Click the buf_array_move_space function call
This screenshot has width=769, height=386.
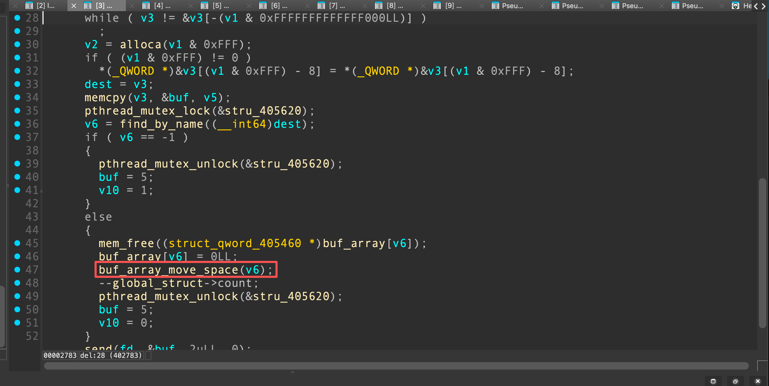click(x=168, y=270)
